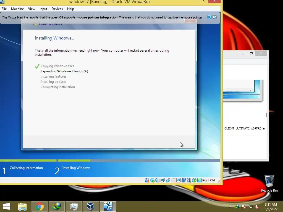Click the Collecting information stage label
Screen dimensions: 283x212
click(26, 168)
